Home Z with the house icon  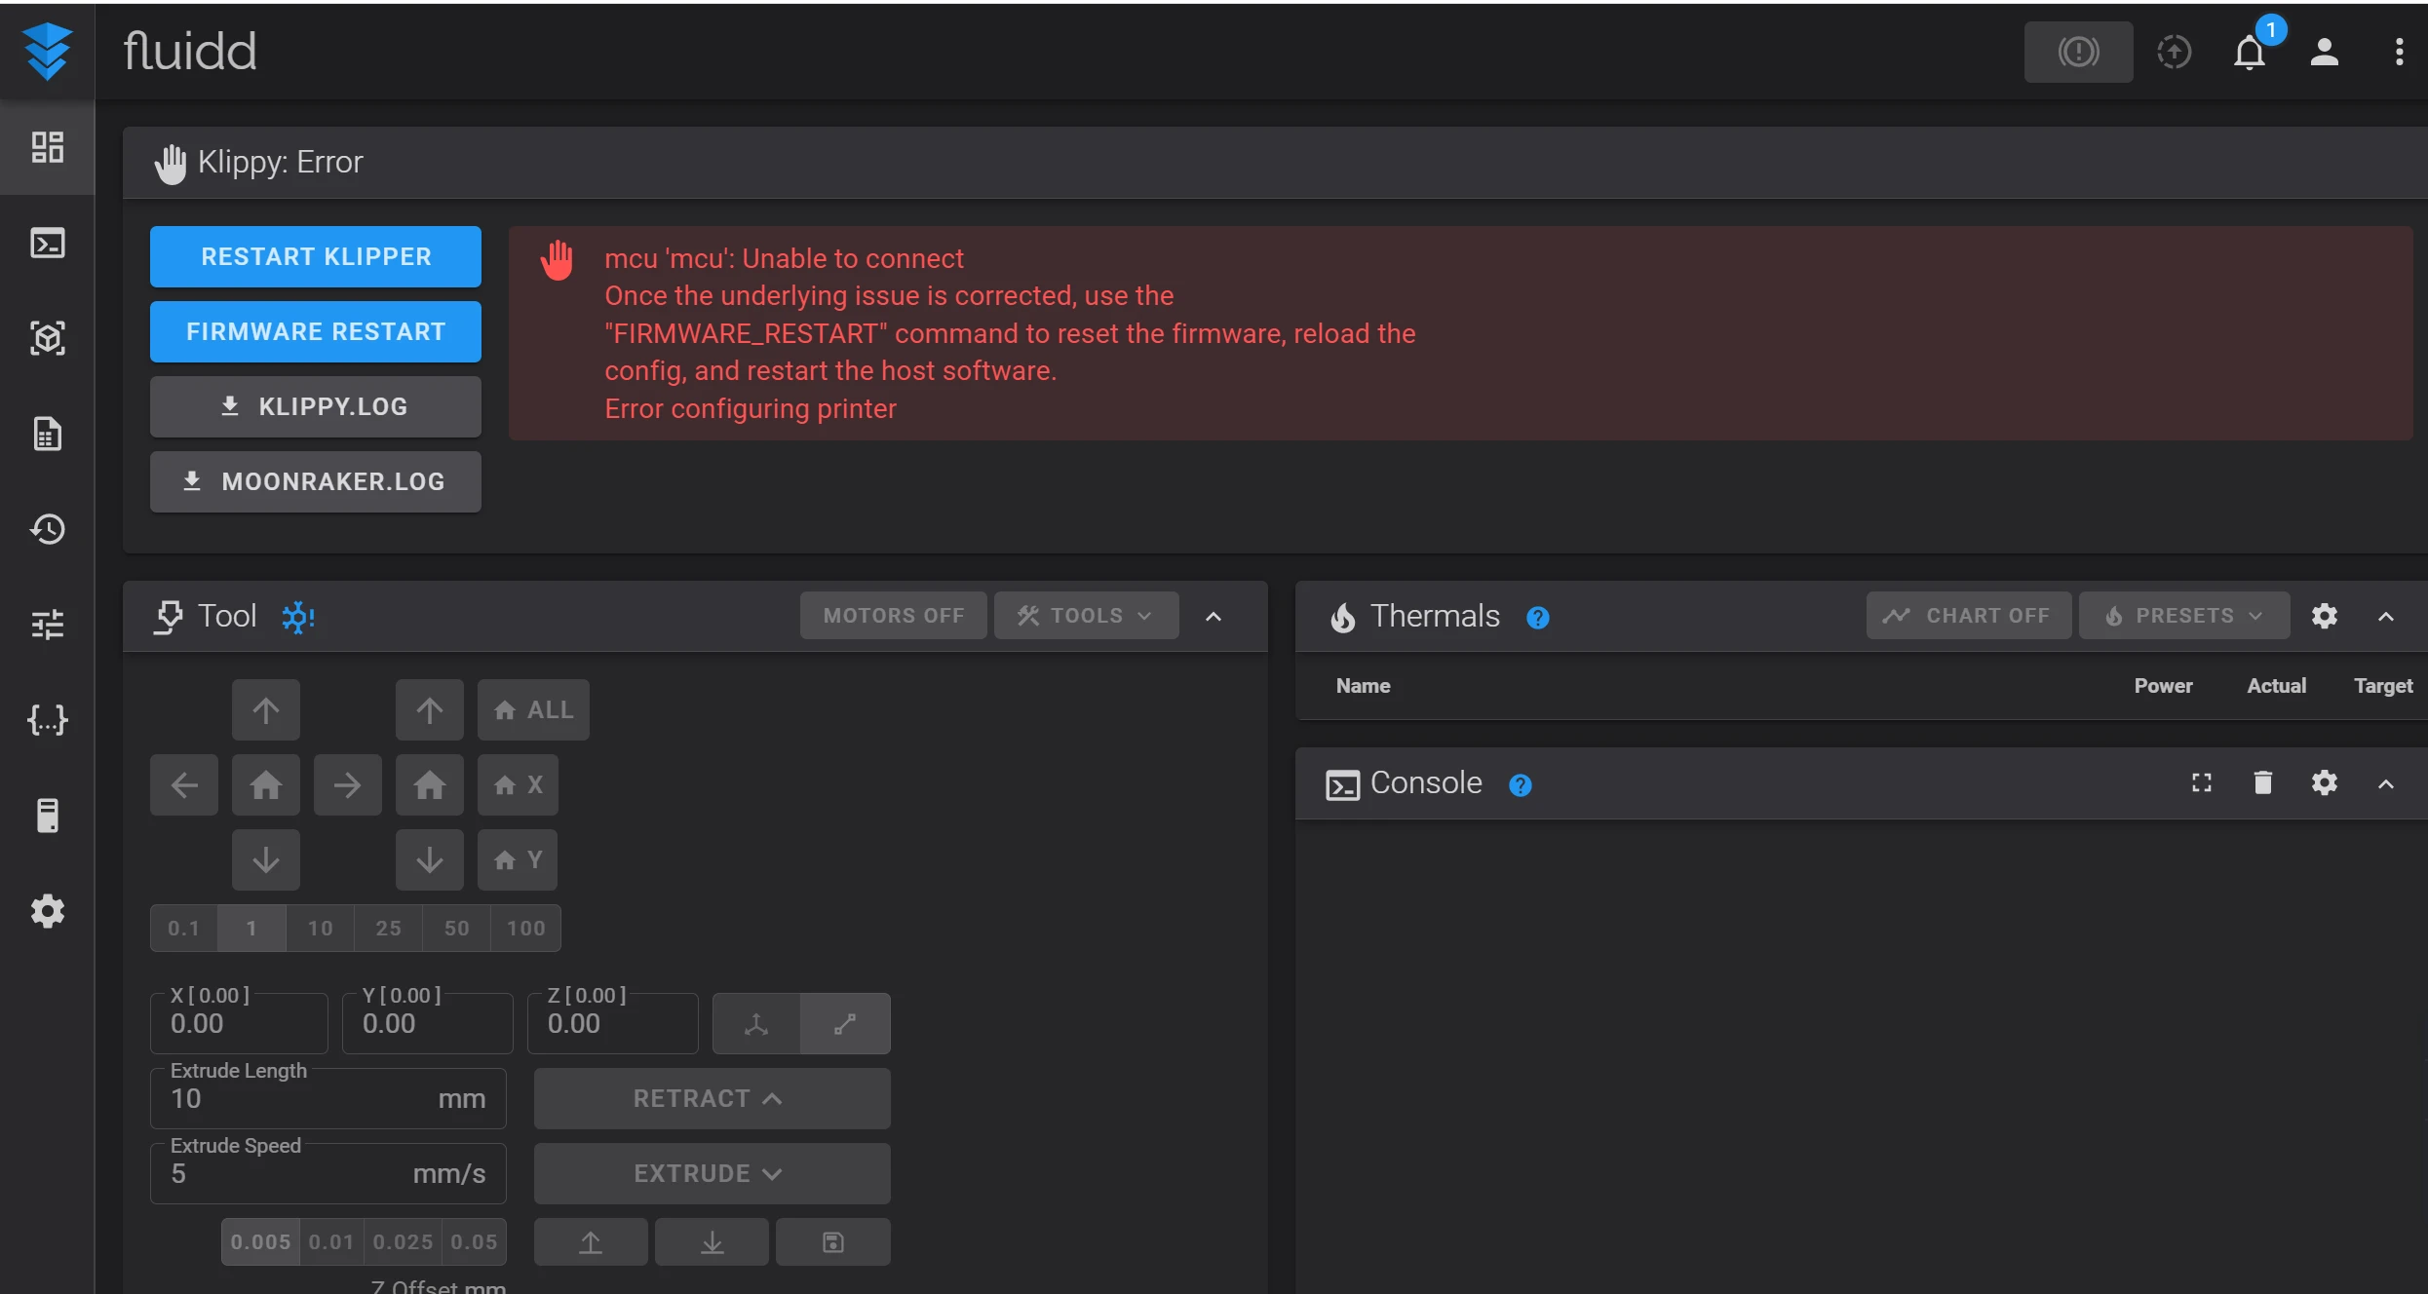click(x=430, y=784)
